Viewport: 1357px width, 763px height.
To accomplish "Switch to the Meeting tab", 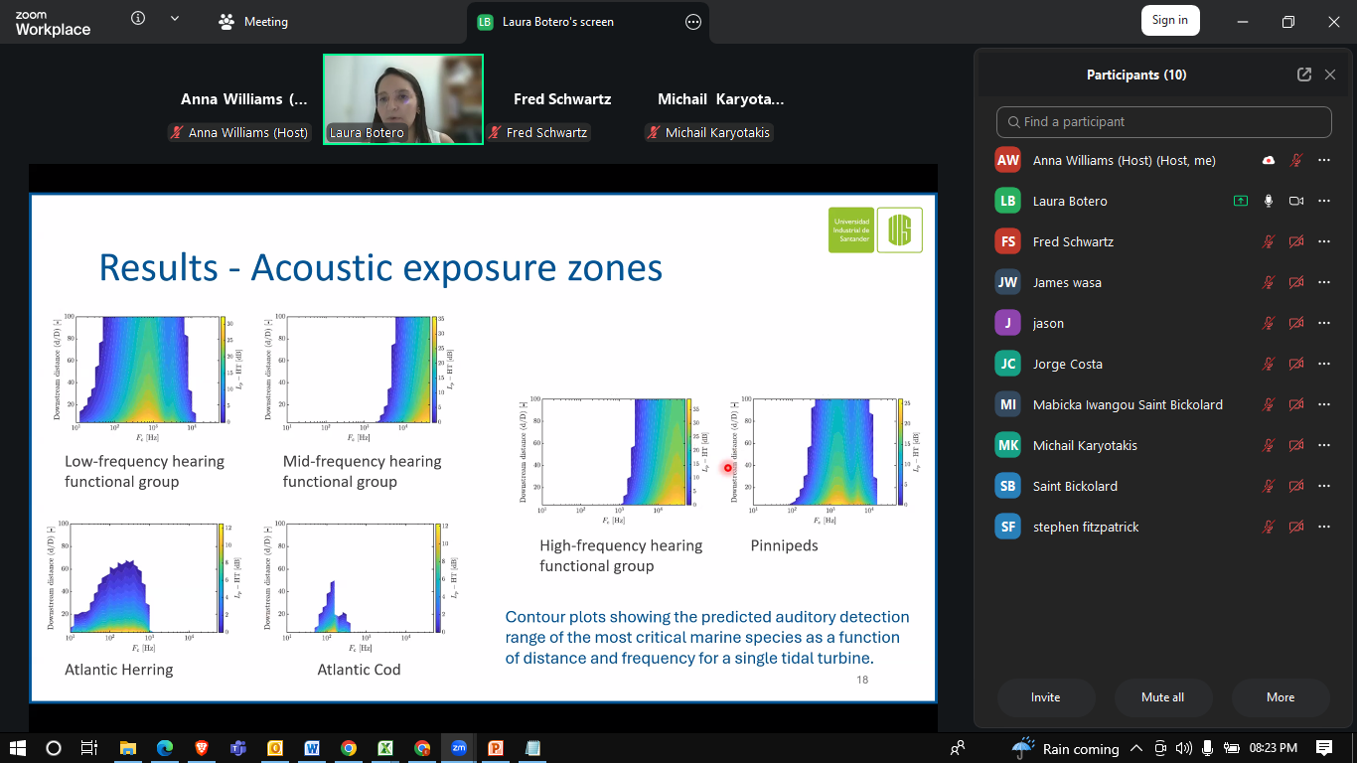I will pyautogui.click(x=252, y=22).
